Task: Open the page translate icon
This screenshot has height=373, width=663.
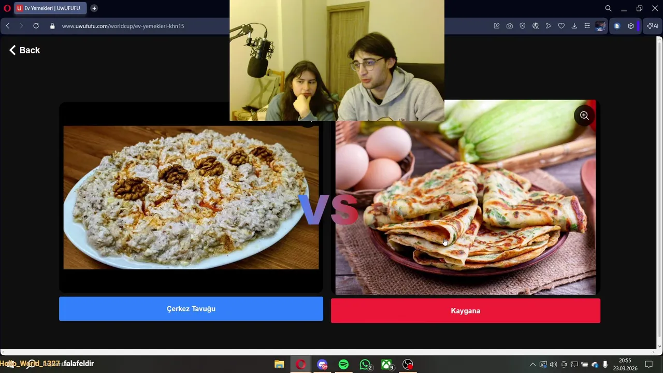Action: point(536,26)
